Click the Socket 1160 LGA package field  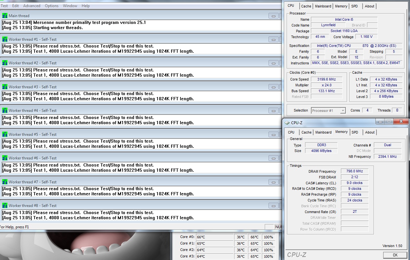(344, 31)
